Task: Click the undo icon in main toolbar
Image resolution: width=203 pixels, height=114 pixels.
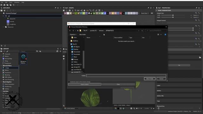Action: 14,5
